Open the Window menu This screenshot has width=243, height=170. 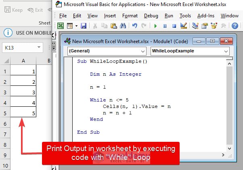click(x=230, y=16)
